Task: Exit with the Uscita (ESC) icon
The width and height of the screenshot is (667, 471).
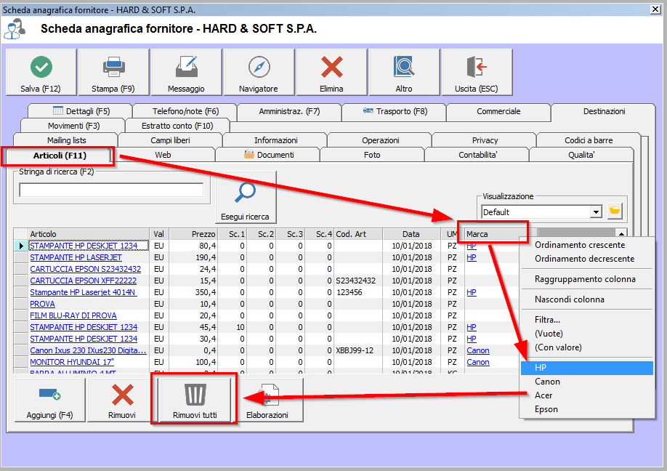Action: (x=477, y=72)
